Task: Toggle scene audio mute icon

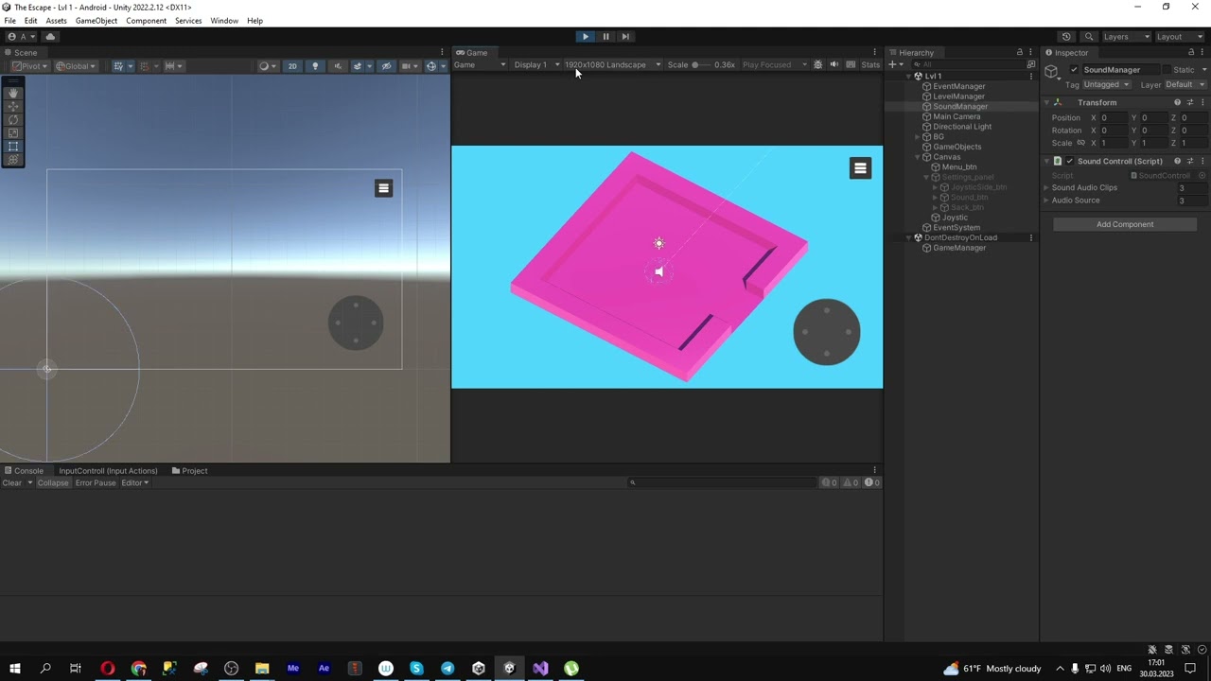Action: [x=337, y=66]
